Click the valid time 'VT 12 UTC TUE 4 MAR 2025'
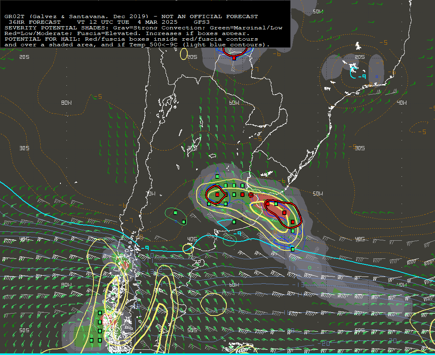 (127, 22)
